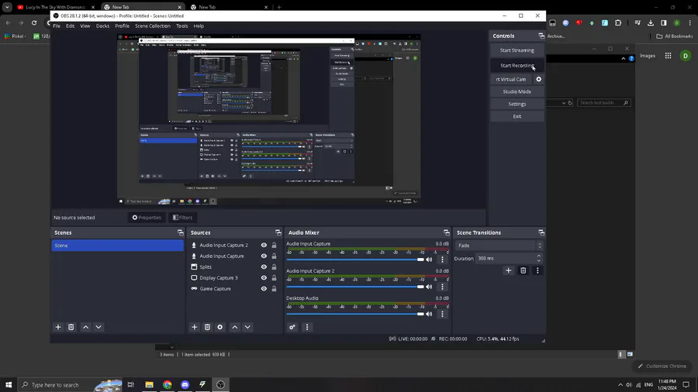Start the Virtual Cam

click(x=511, y=79)
